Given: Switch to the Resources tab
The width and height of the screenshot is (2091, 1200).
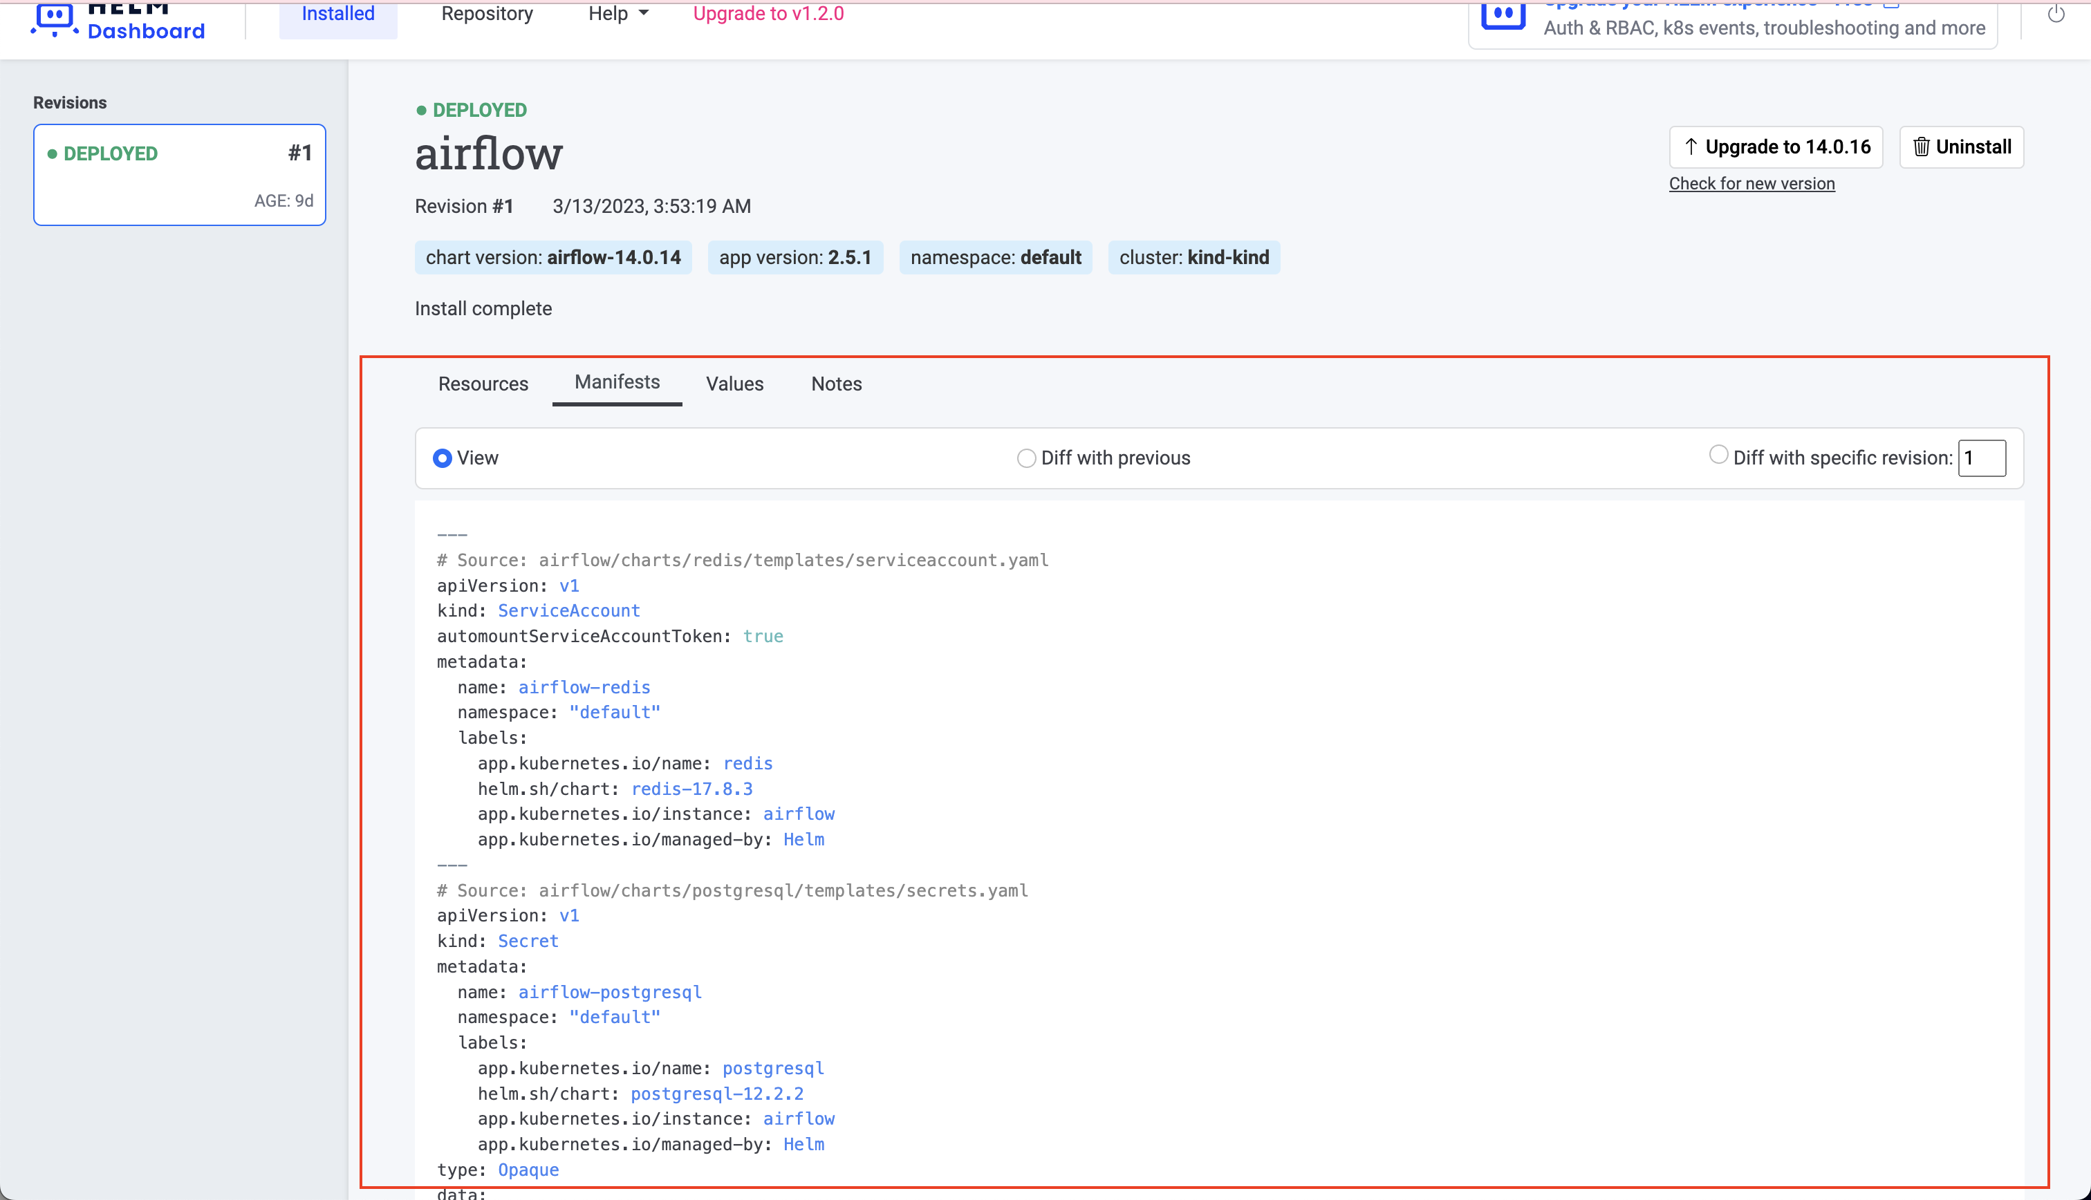Looking at the screenshot, I should click(483, 383).
